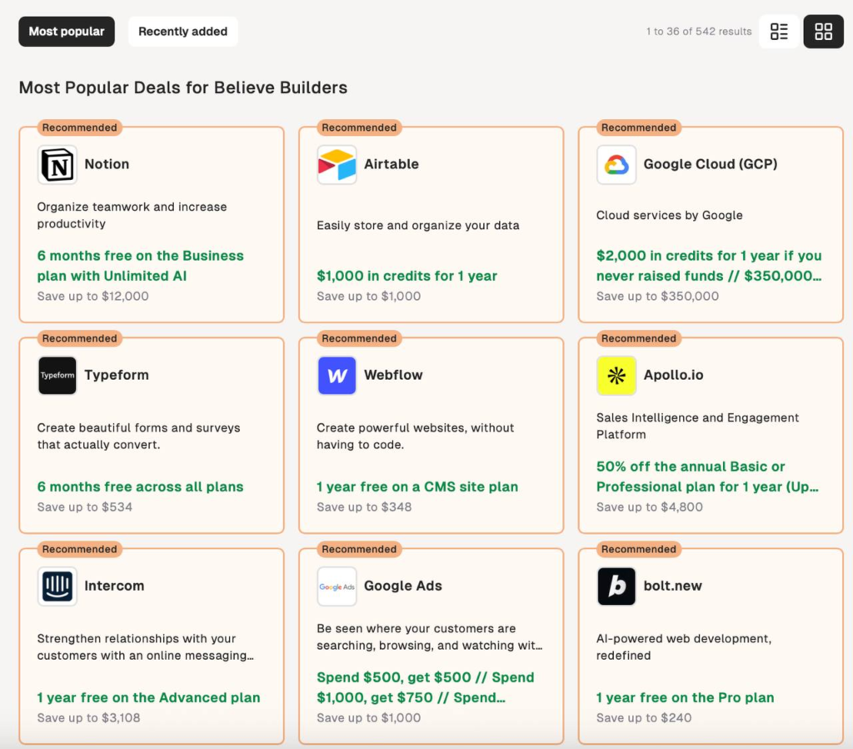Switch to grid view layout
Viewport: 853px width, 749px height.
(x=824, y=32)
